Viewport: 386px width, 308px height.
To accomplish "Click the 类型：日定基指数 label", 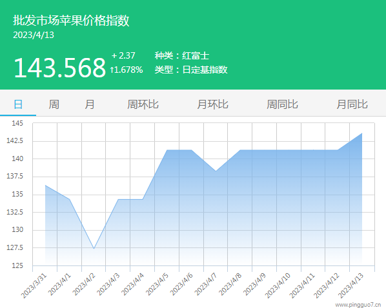I will (191, 70).
